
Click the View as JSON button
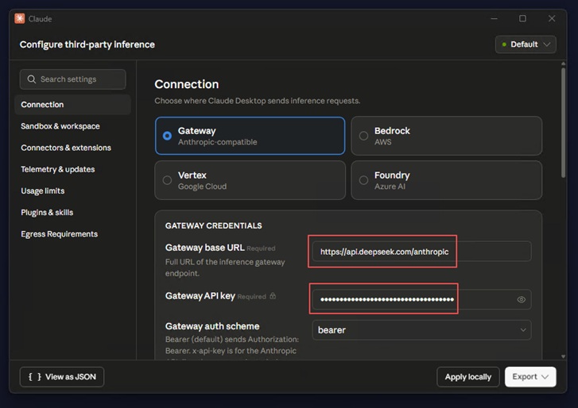pos(62,377)
